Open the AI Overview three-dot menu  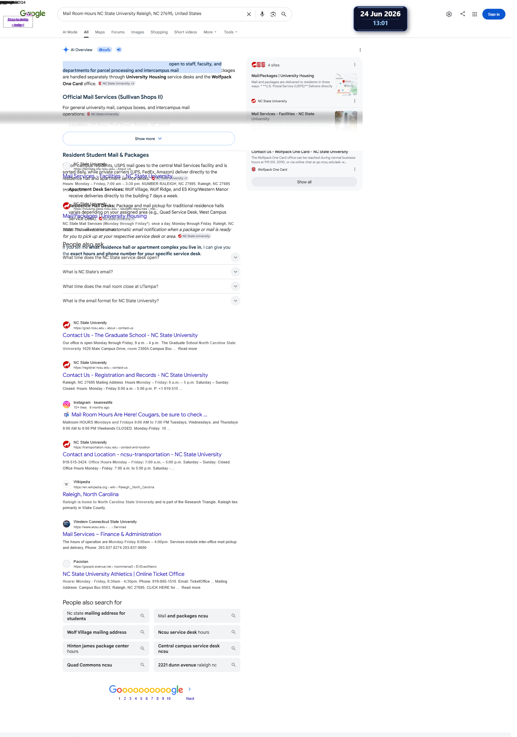coord(360,50)
